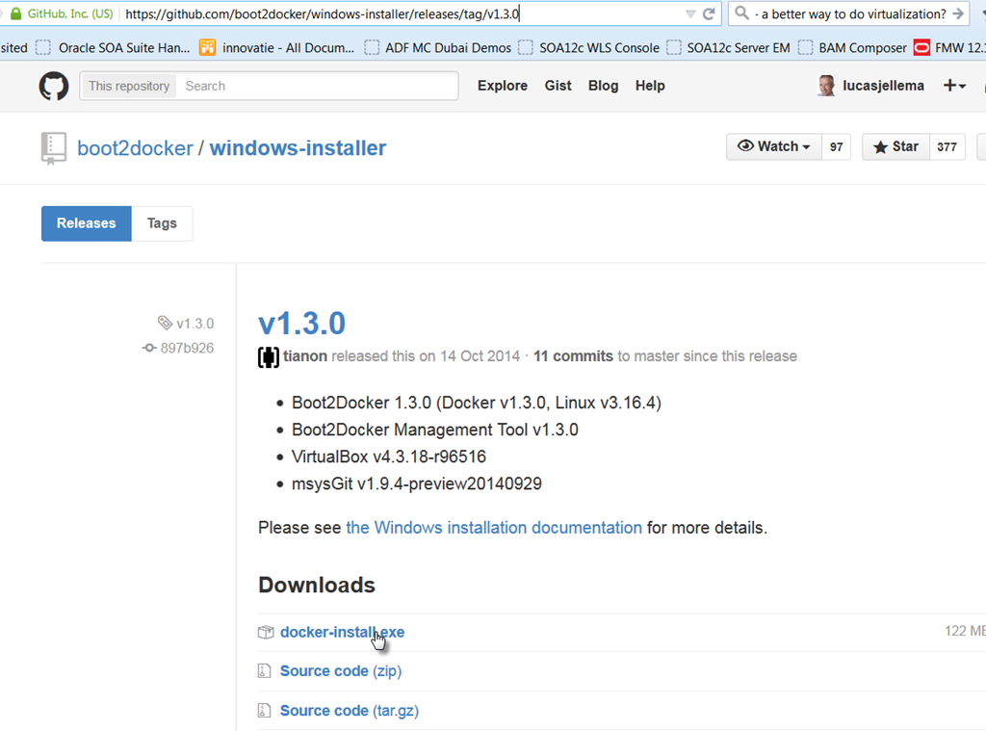Viewport: 986px width, 731px height.
Task: Click the browser search box text
Action: (850, 13)
